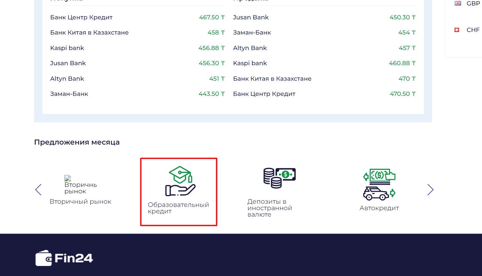Click the 467.50 ₸ buy rate
The image size is (482, 276).
(212, 17)
